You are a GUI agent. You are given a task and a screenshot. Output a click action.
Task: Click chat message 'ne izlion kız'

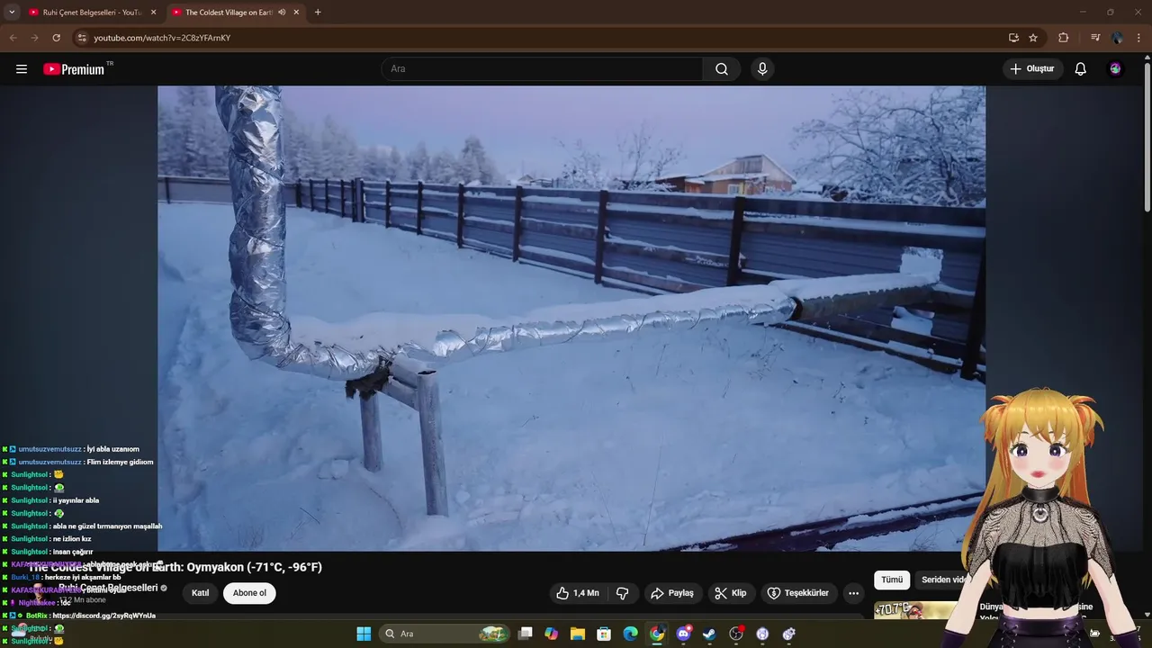tap(72, 539)
